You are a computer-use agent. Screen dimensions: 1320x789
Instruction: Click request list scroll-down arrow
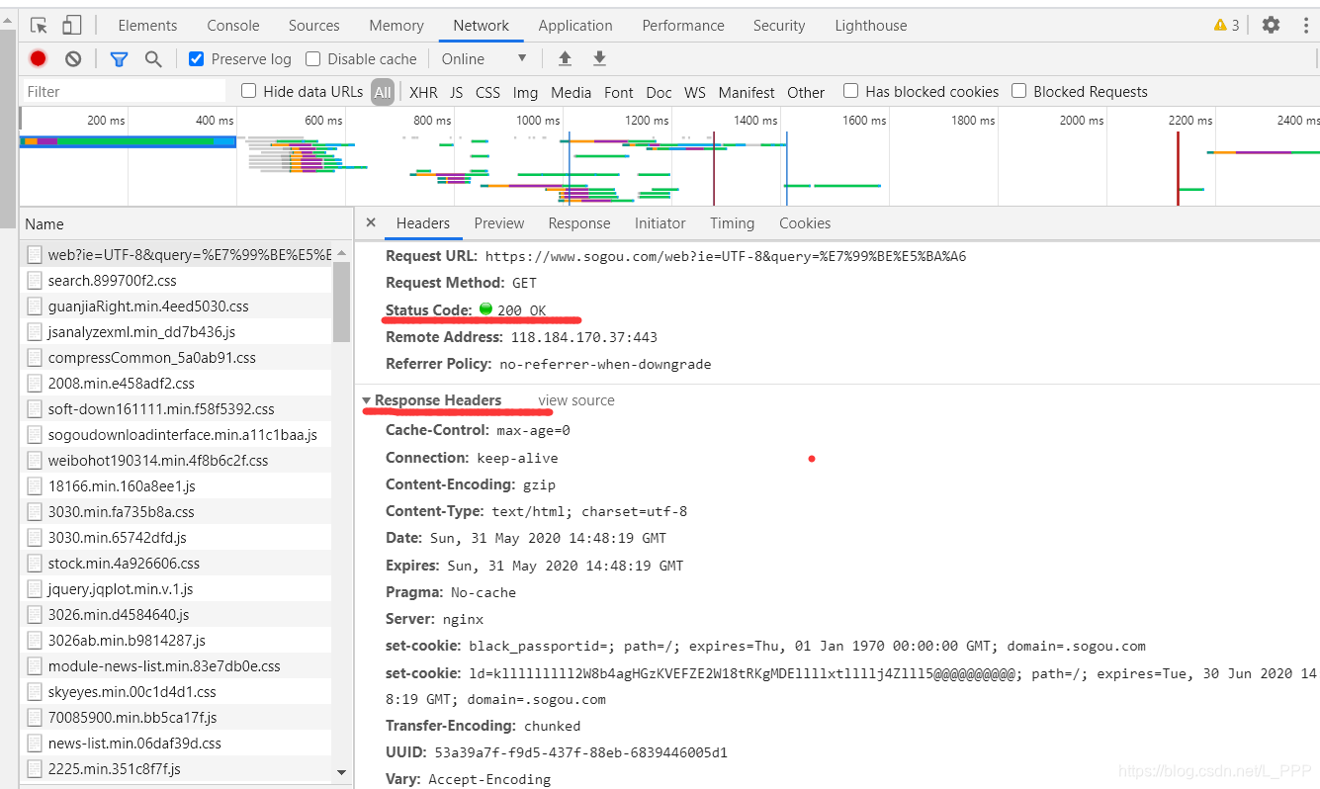click(341, 772)
